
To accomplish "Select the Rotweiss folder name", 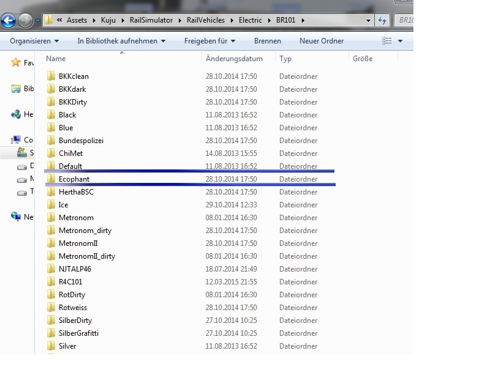I will (73, 308).
